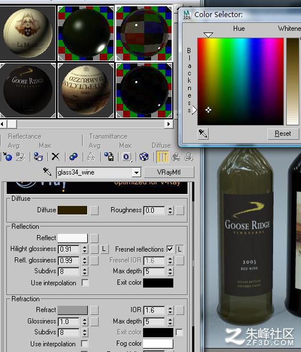Open the Diffuse color swatch

(72, 211)
